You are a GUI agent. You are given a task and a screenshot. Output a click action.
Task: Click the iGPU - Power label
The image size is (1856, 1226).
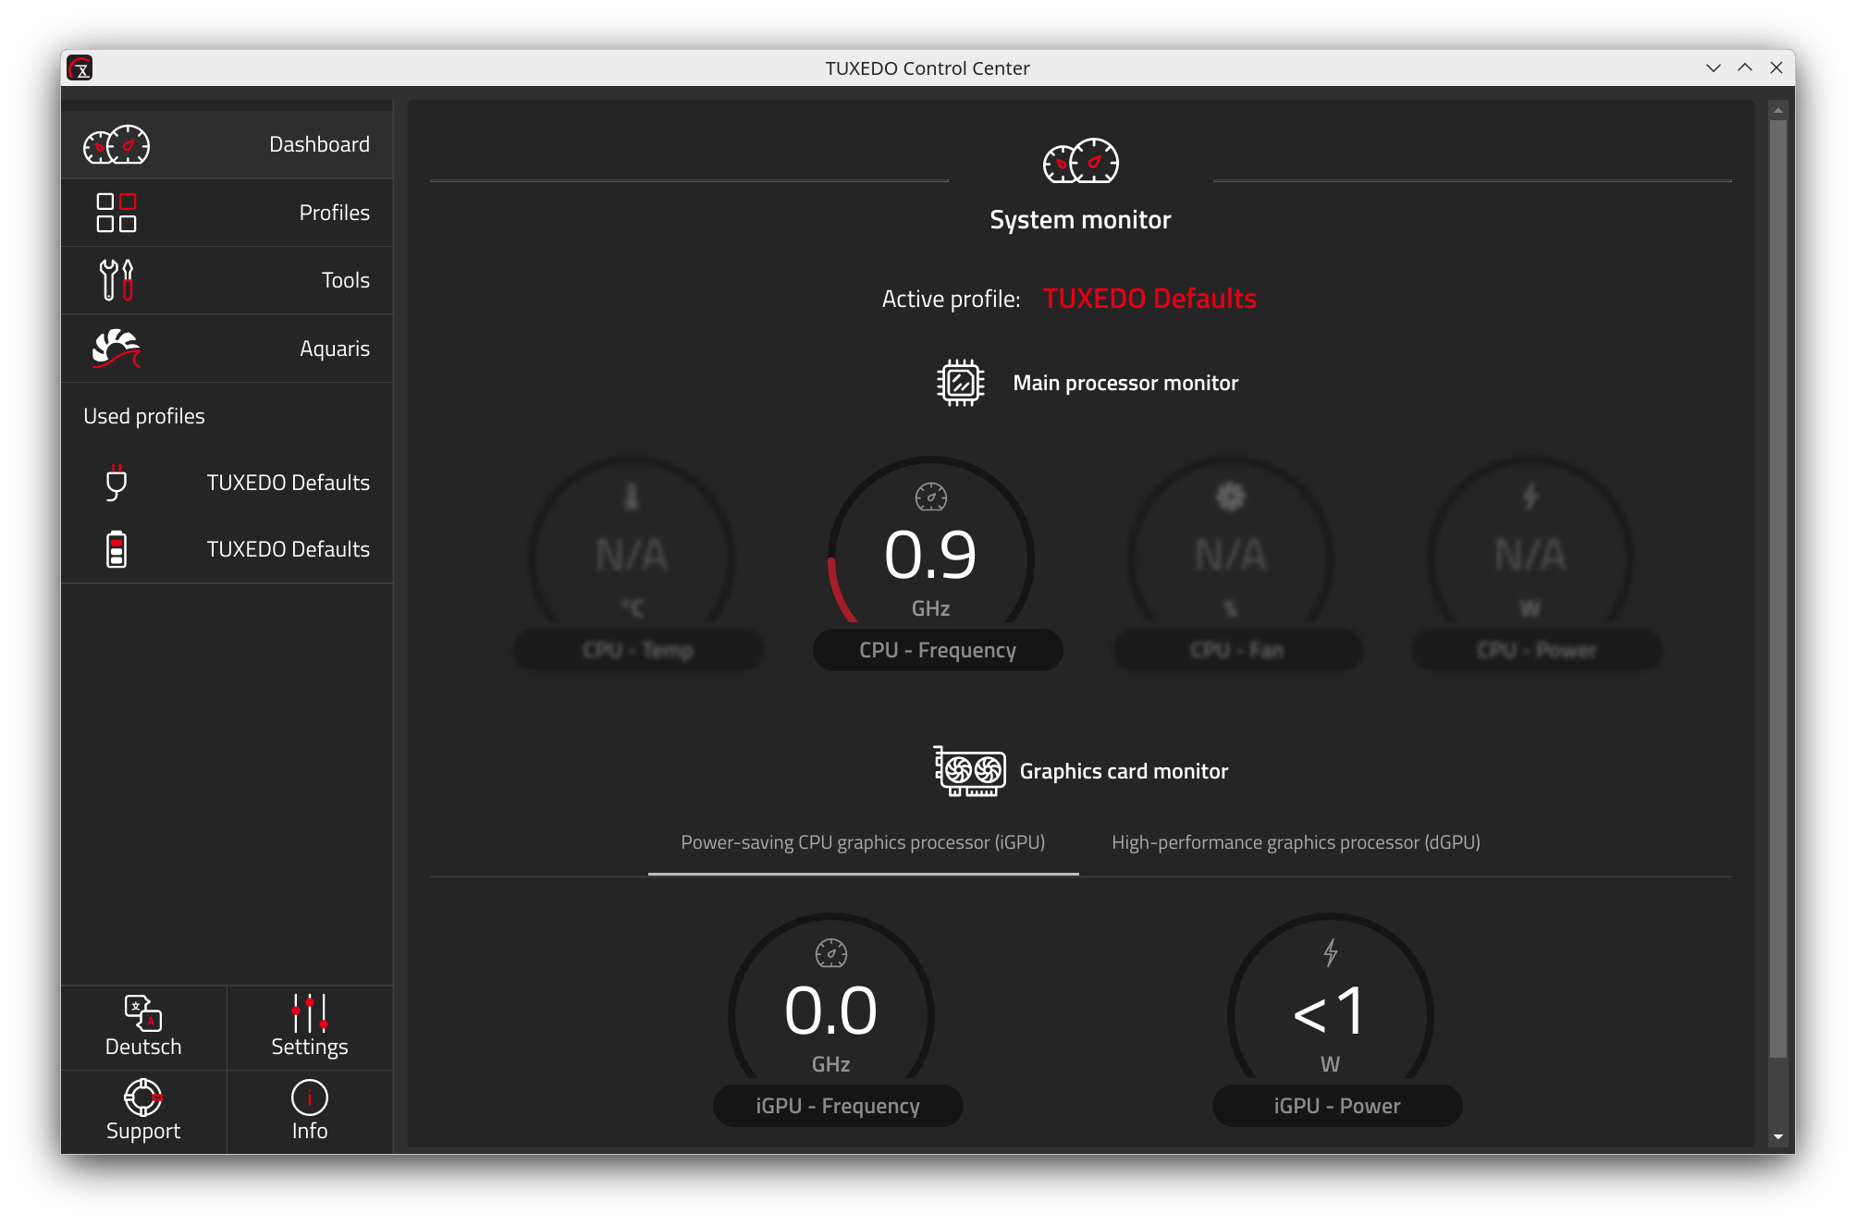(x=1336, y=1106)
